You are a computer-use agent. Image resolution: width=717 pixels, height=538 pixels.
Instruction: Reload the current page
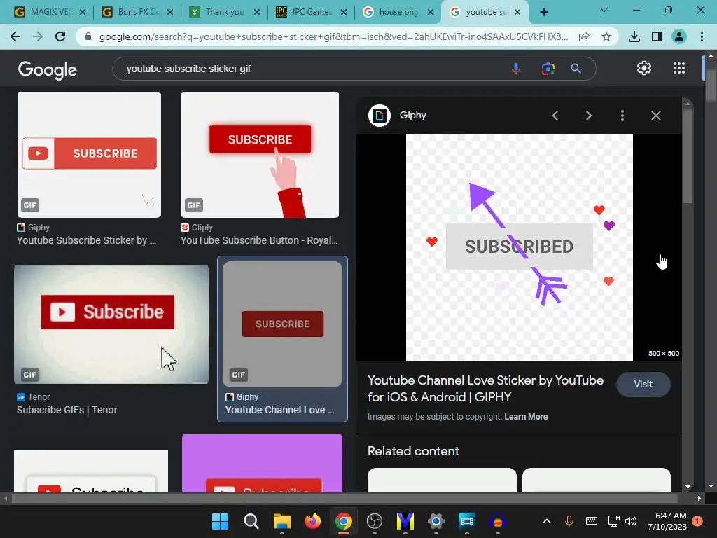60,36
